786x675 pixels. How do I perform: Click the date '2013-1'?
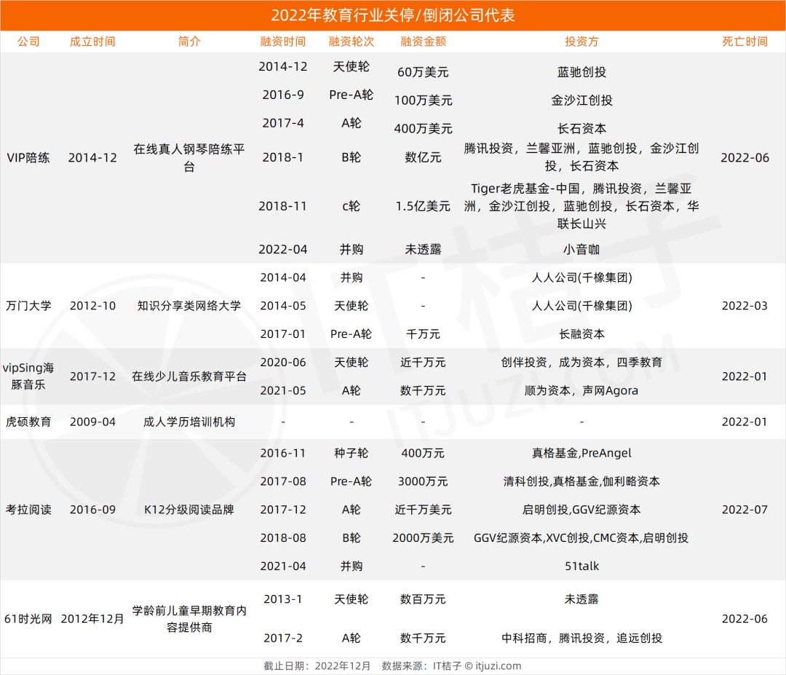pos(282,599)
